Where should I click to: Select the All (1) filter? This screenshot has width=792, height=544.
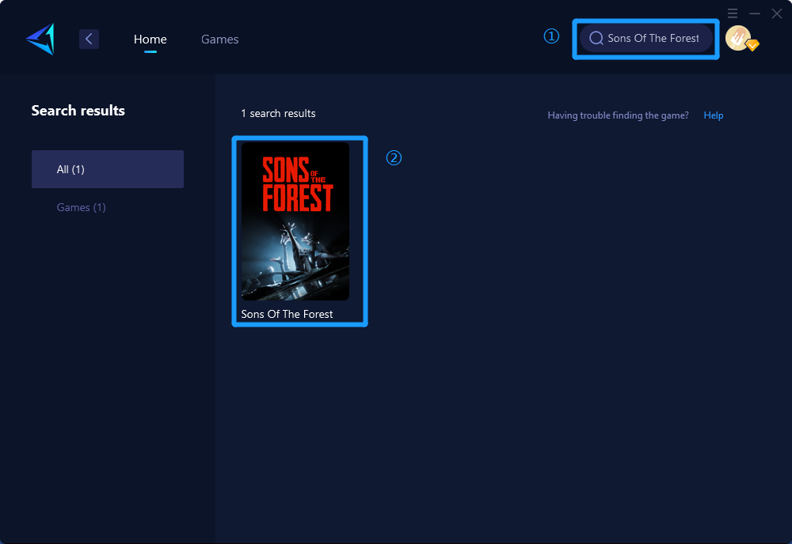[x=108, y=169]
